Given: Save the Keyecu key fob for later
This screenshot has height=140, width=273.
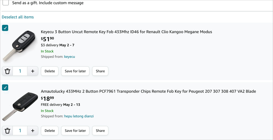Looking at the screenshot, I should [75, 71].
